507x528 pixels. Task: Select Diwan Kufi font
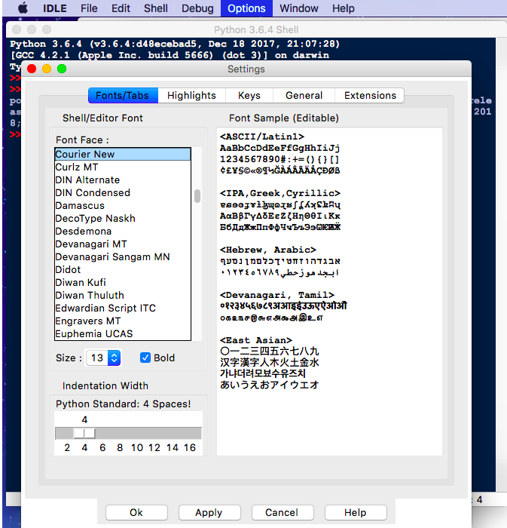pyautogui.click(x=123, y=283)
